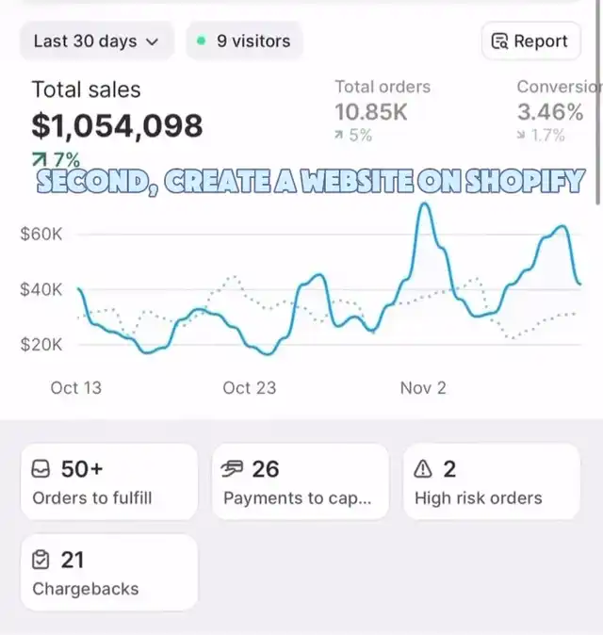Image resolution: width=603 pixels, height=635 pixels.
Task: Click the high risk warning triangle icon
Action: [423, 469]
